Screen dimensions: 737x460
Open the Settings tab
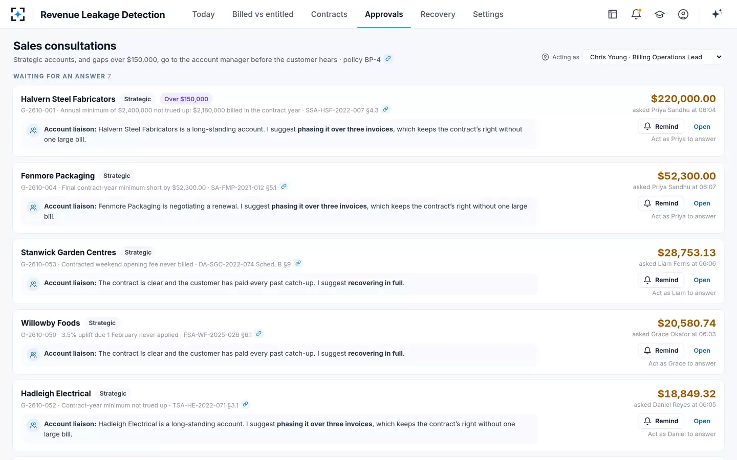488,14
